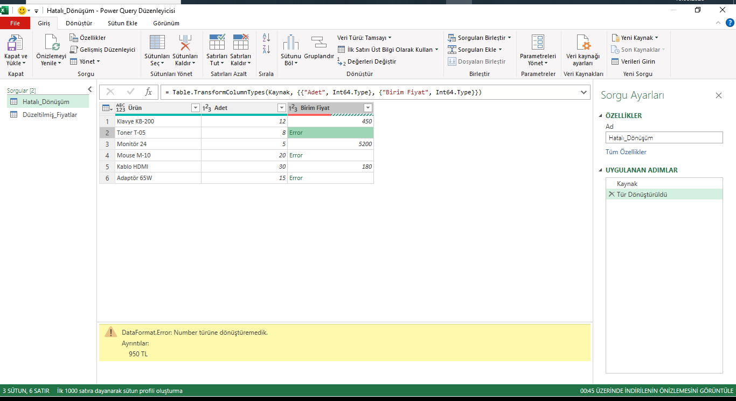Click the Ad name input field
This screenshot has width=736, height=401.
coord(664,137)
